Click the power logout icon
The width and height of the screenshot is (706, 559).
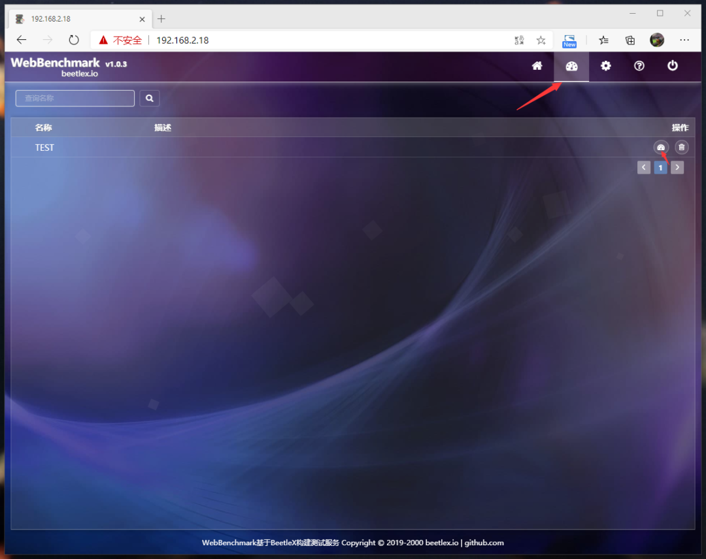672,66
